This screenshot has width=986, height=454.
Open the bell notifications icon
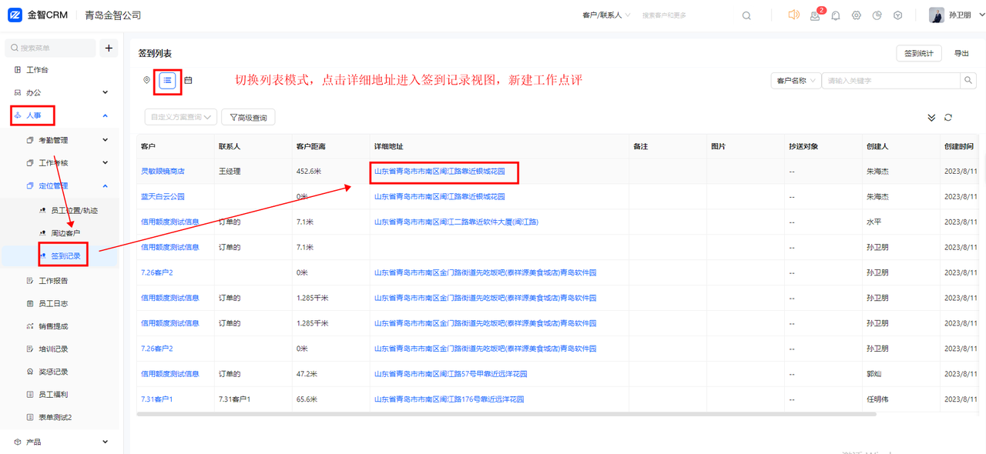[x=836, y=15]
